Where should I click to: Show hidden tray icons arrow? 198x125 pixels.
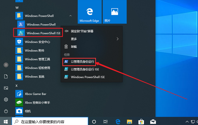pos(187,122)
